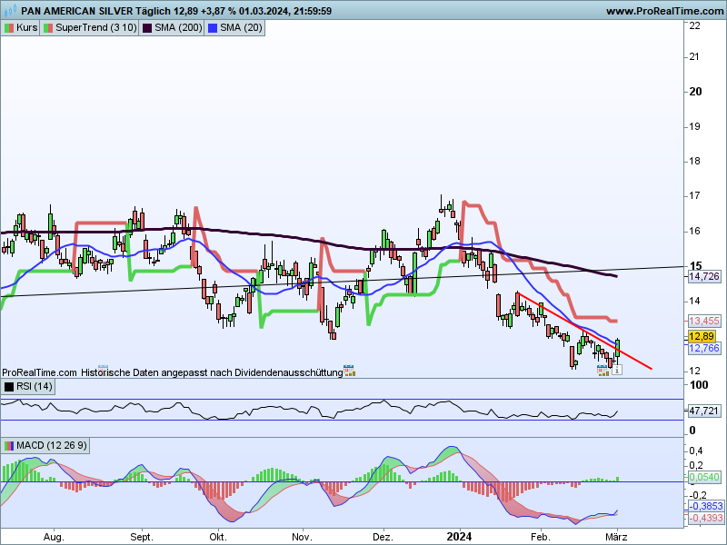The height and width of the screenshot is (545, 727).
Task: Click the dividend event calendar icon near März
Action: point(603,370)
